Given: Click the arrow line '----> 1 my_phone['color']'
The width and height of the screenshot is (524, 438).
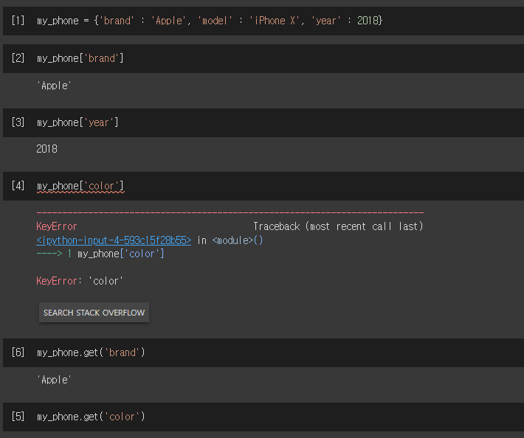Looking at the screenshot, I should pyautogui.click(x=100, y=254).
